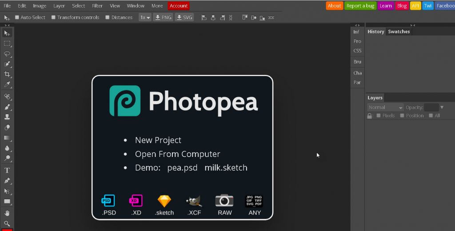Viewport: 455px width, 231px height.
Task: Select the Quick Selection tool
Action: 7,64
